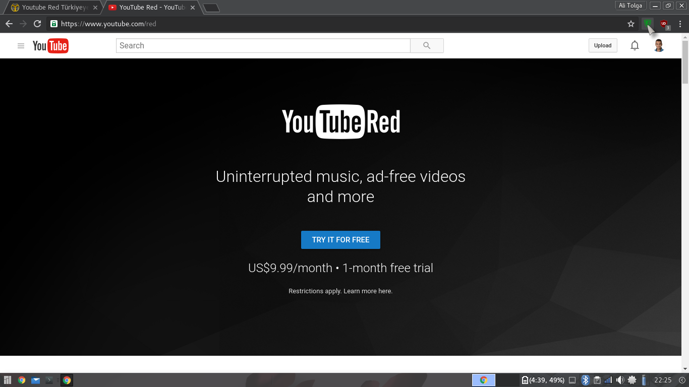
Task: Click the Uninterrupted music headline
Action: point(340,186)
